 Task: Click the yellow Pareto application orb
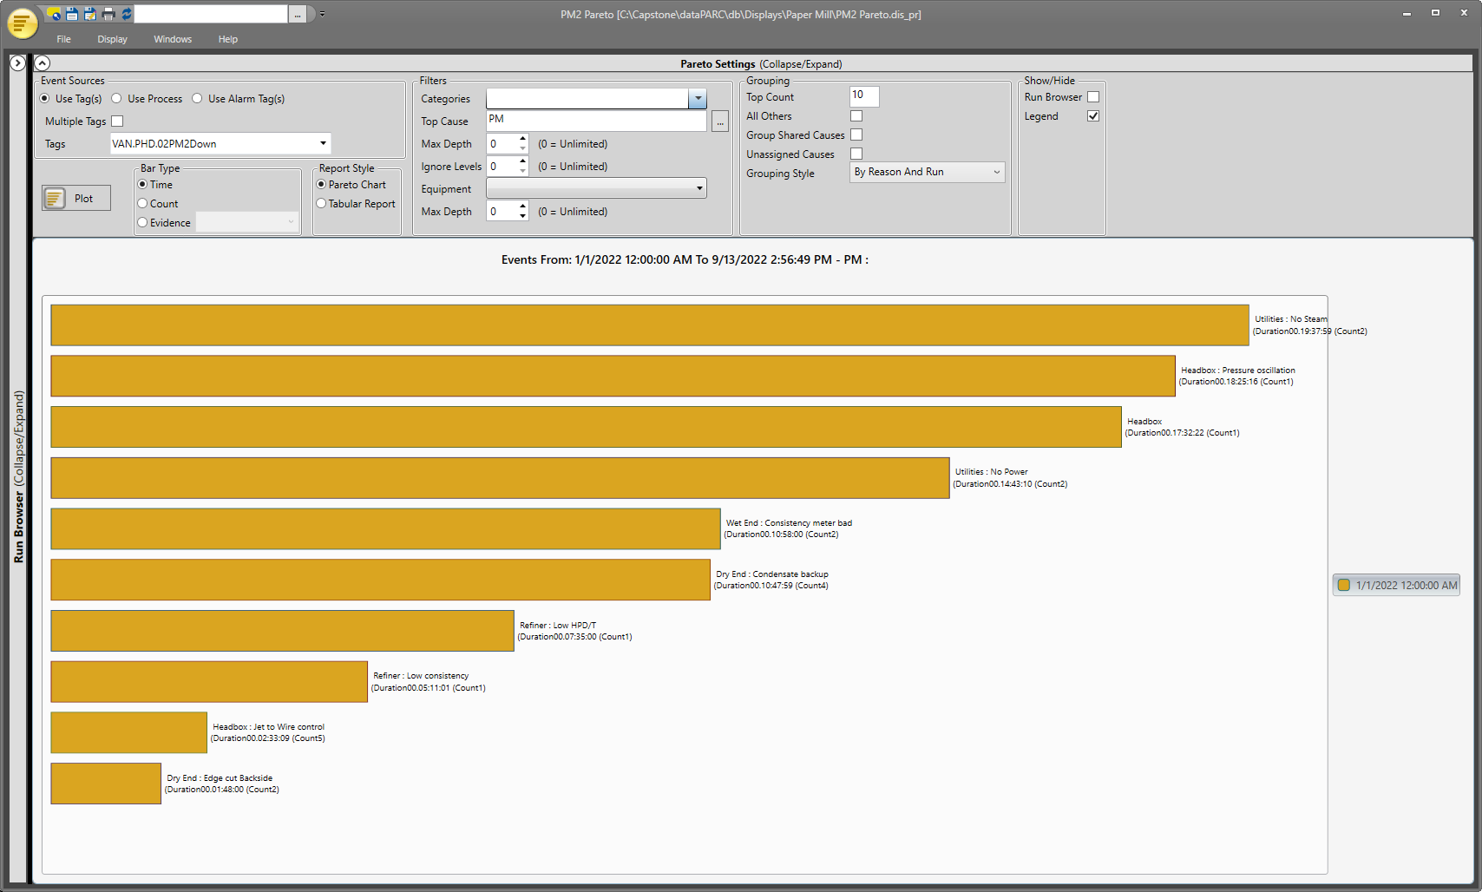[22, 23]
